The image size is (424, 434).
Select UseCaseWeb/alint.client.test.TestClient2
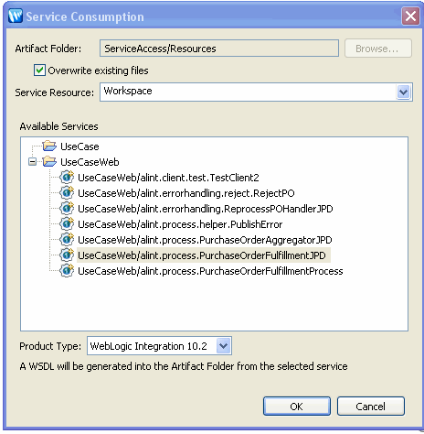(x=168, y=178)
